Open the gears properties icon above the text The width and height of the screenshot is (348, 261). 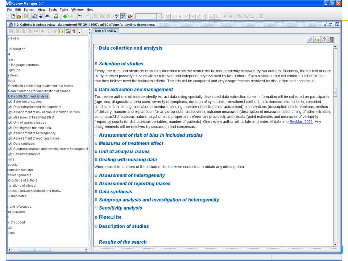(310, 40)
